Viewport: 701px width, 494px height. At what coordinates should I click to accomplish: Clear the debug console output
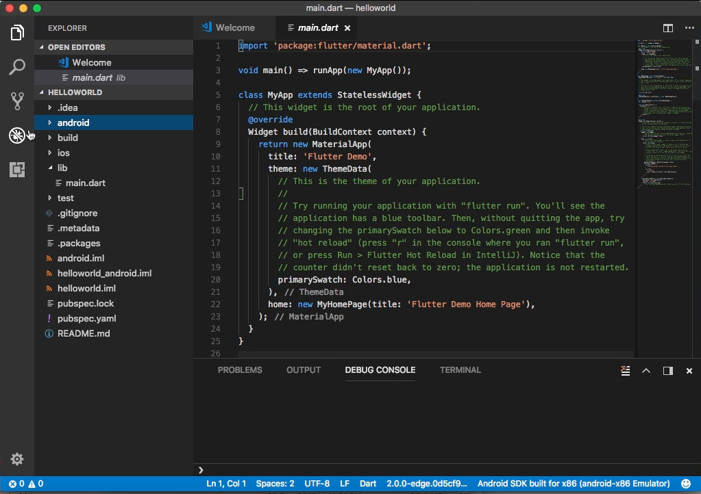pos(626,370)
